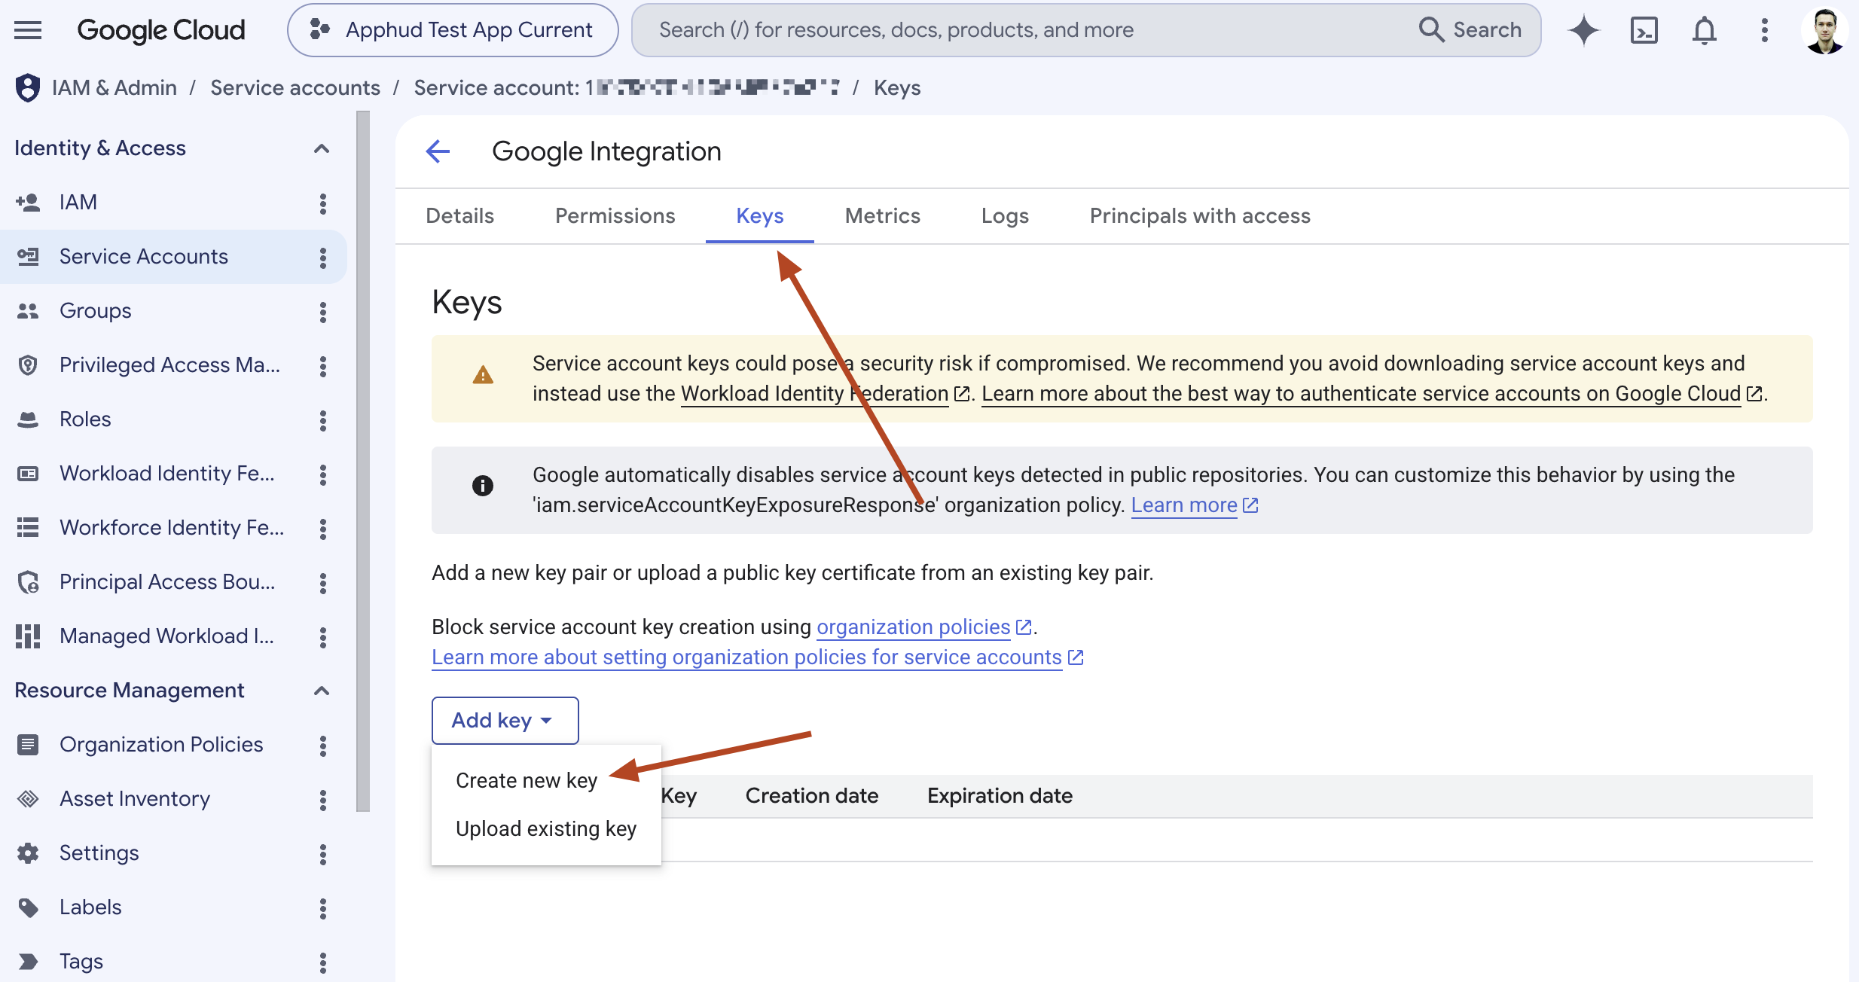Click the Expiration date column header
The image size is (1859, 982).
[1000, 796]
